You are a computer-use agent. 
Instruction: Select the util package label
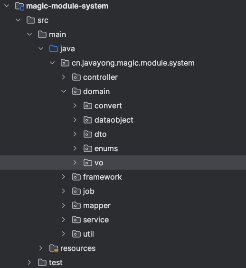click(x=88, y=234)
